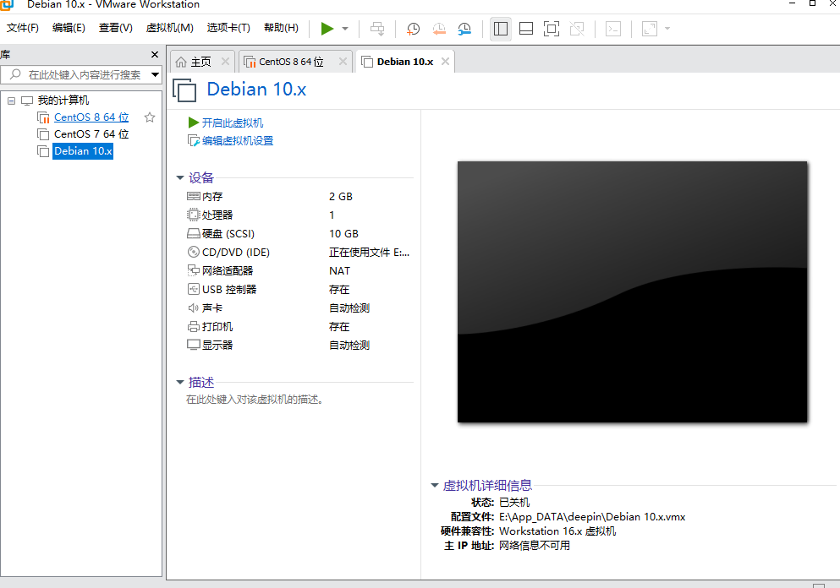Click the 编辑虚拟机设置 link
Screen dimensions: 840x588
coord(237,141)
